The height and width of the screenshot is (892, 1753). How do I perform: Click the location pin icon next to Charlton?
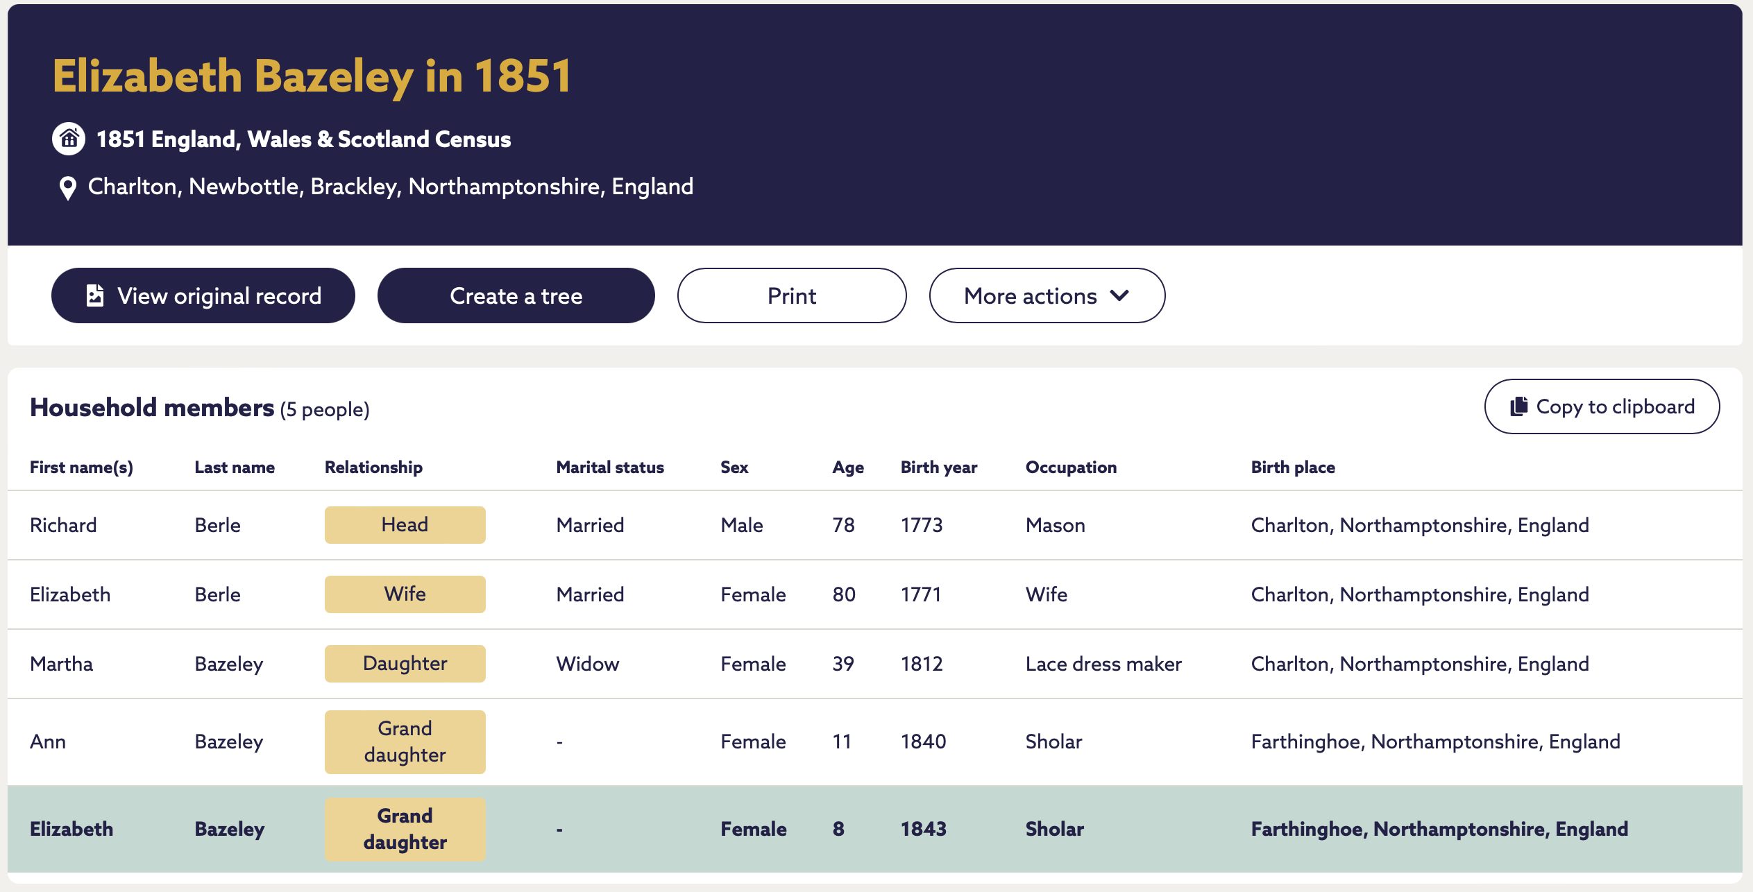(67, 188)
